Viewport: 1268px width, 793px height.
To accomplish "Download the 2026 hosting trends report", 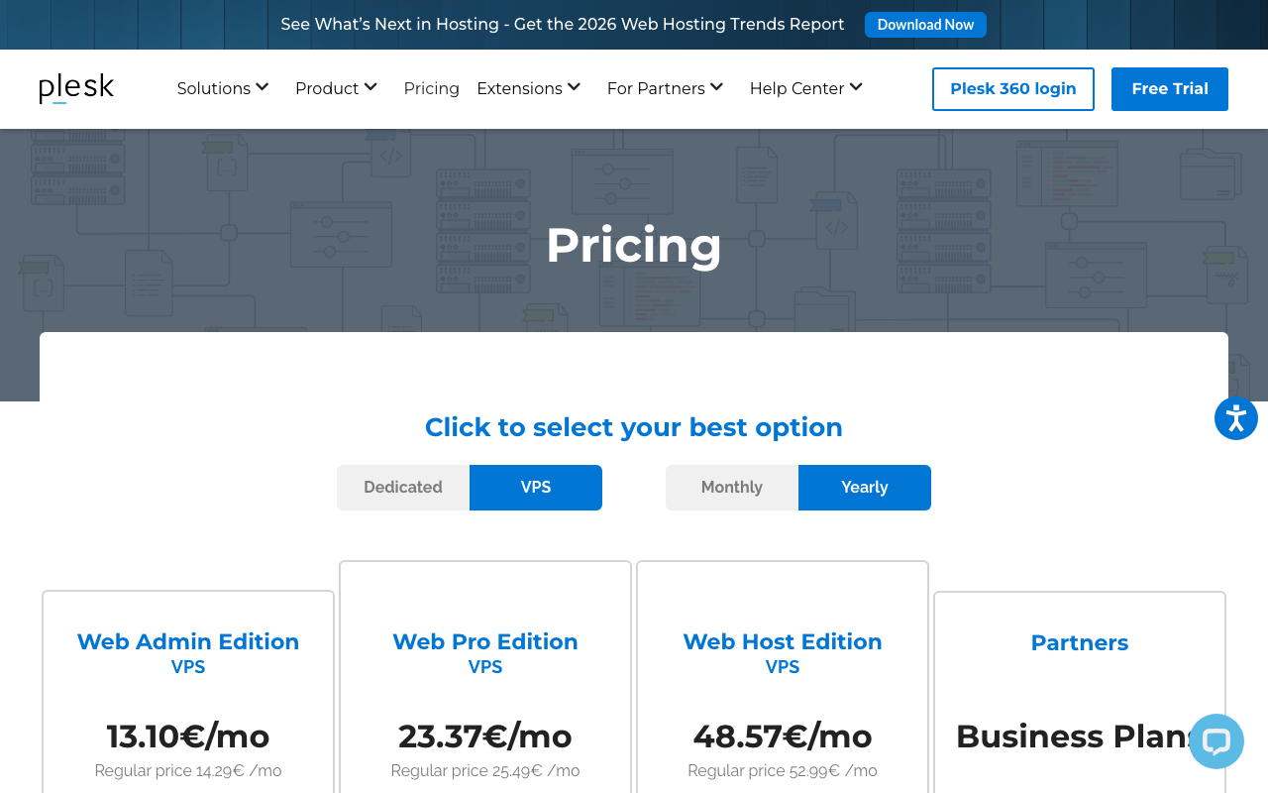I will (x=925, y=25).
